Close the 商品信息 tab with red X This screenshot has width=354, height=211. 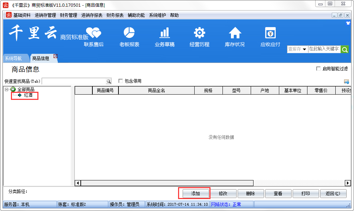click(55, 56)
